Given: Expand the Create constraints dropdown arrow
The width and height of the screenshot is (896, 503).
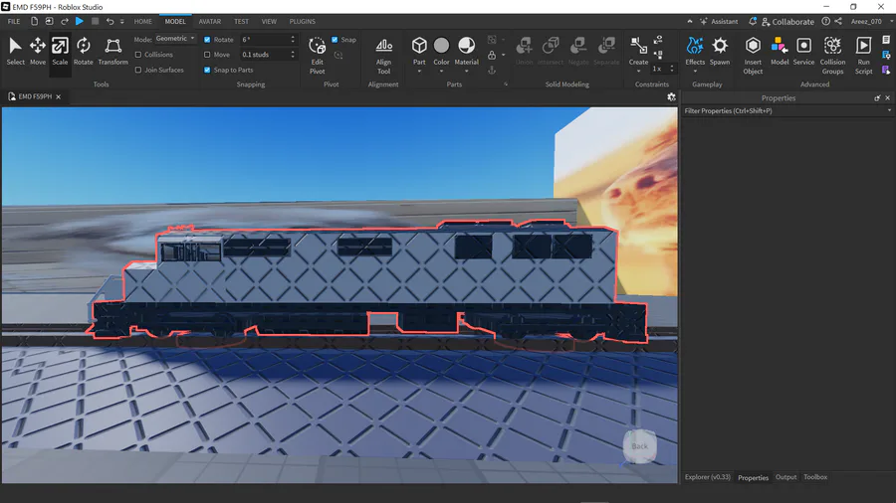Looking at the screenshot, I should click(638, 72).
